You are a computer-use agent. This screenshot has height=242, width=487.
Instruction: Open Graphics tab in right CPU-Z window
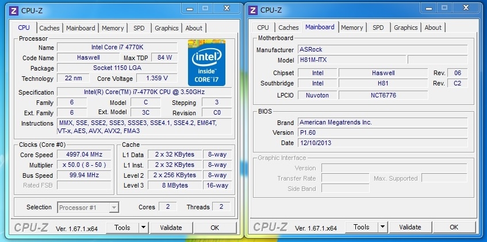406,28
